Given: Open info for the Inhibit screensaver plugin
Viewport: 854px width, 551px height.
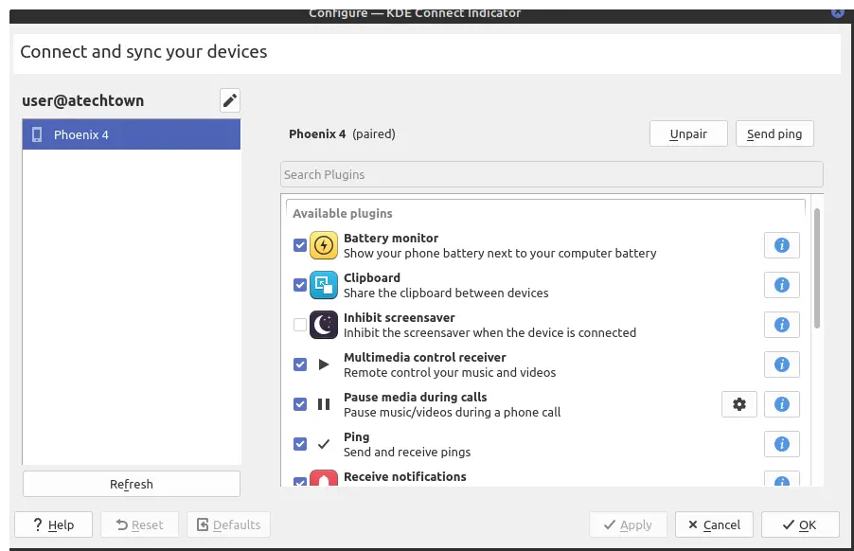Looking at the screenshot, I should coord(781,325).
